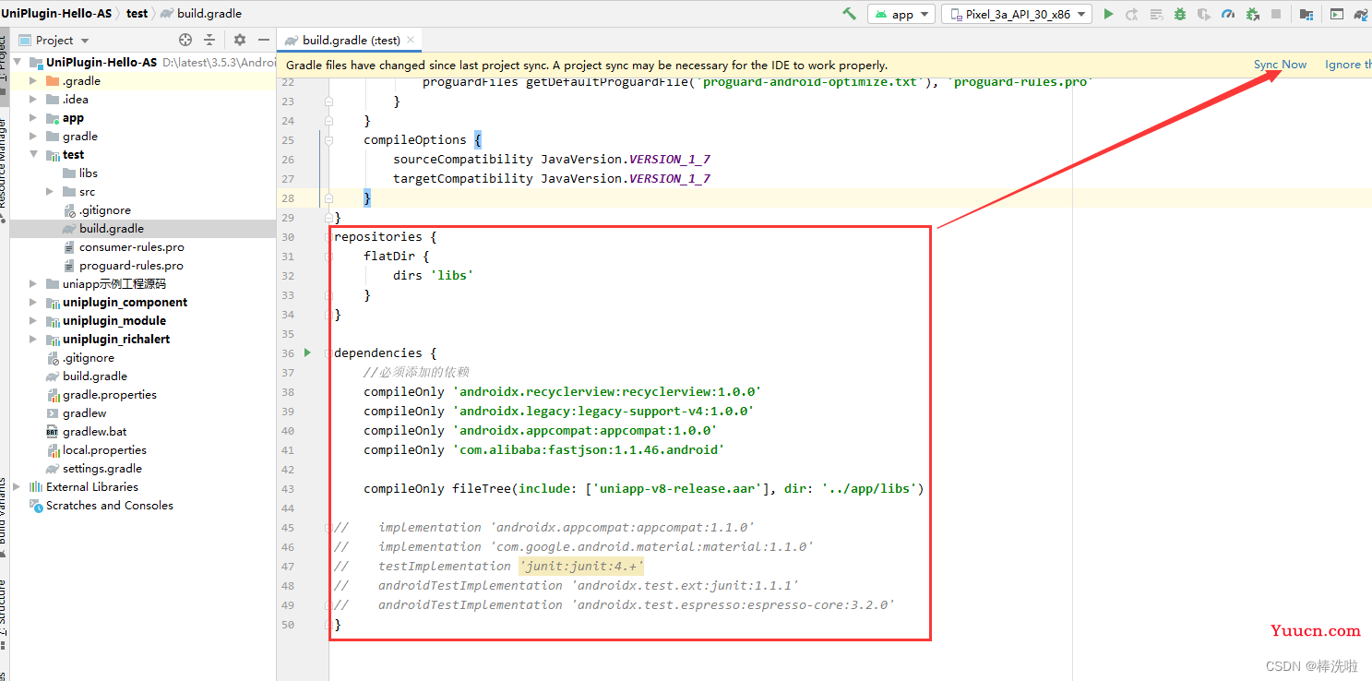Expand External Libraries node arrow
Viewport: 1372px width, 681px height.
(18, 487)
